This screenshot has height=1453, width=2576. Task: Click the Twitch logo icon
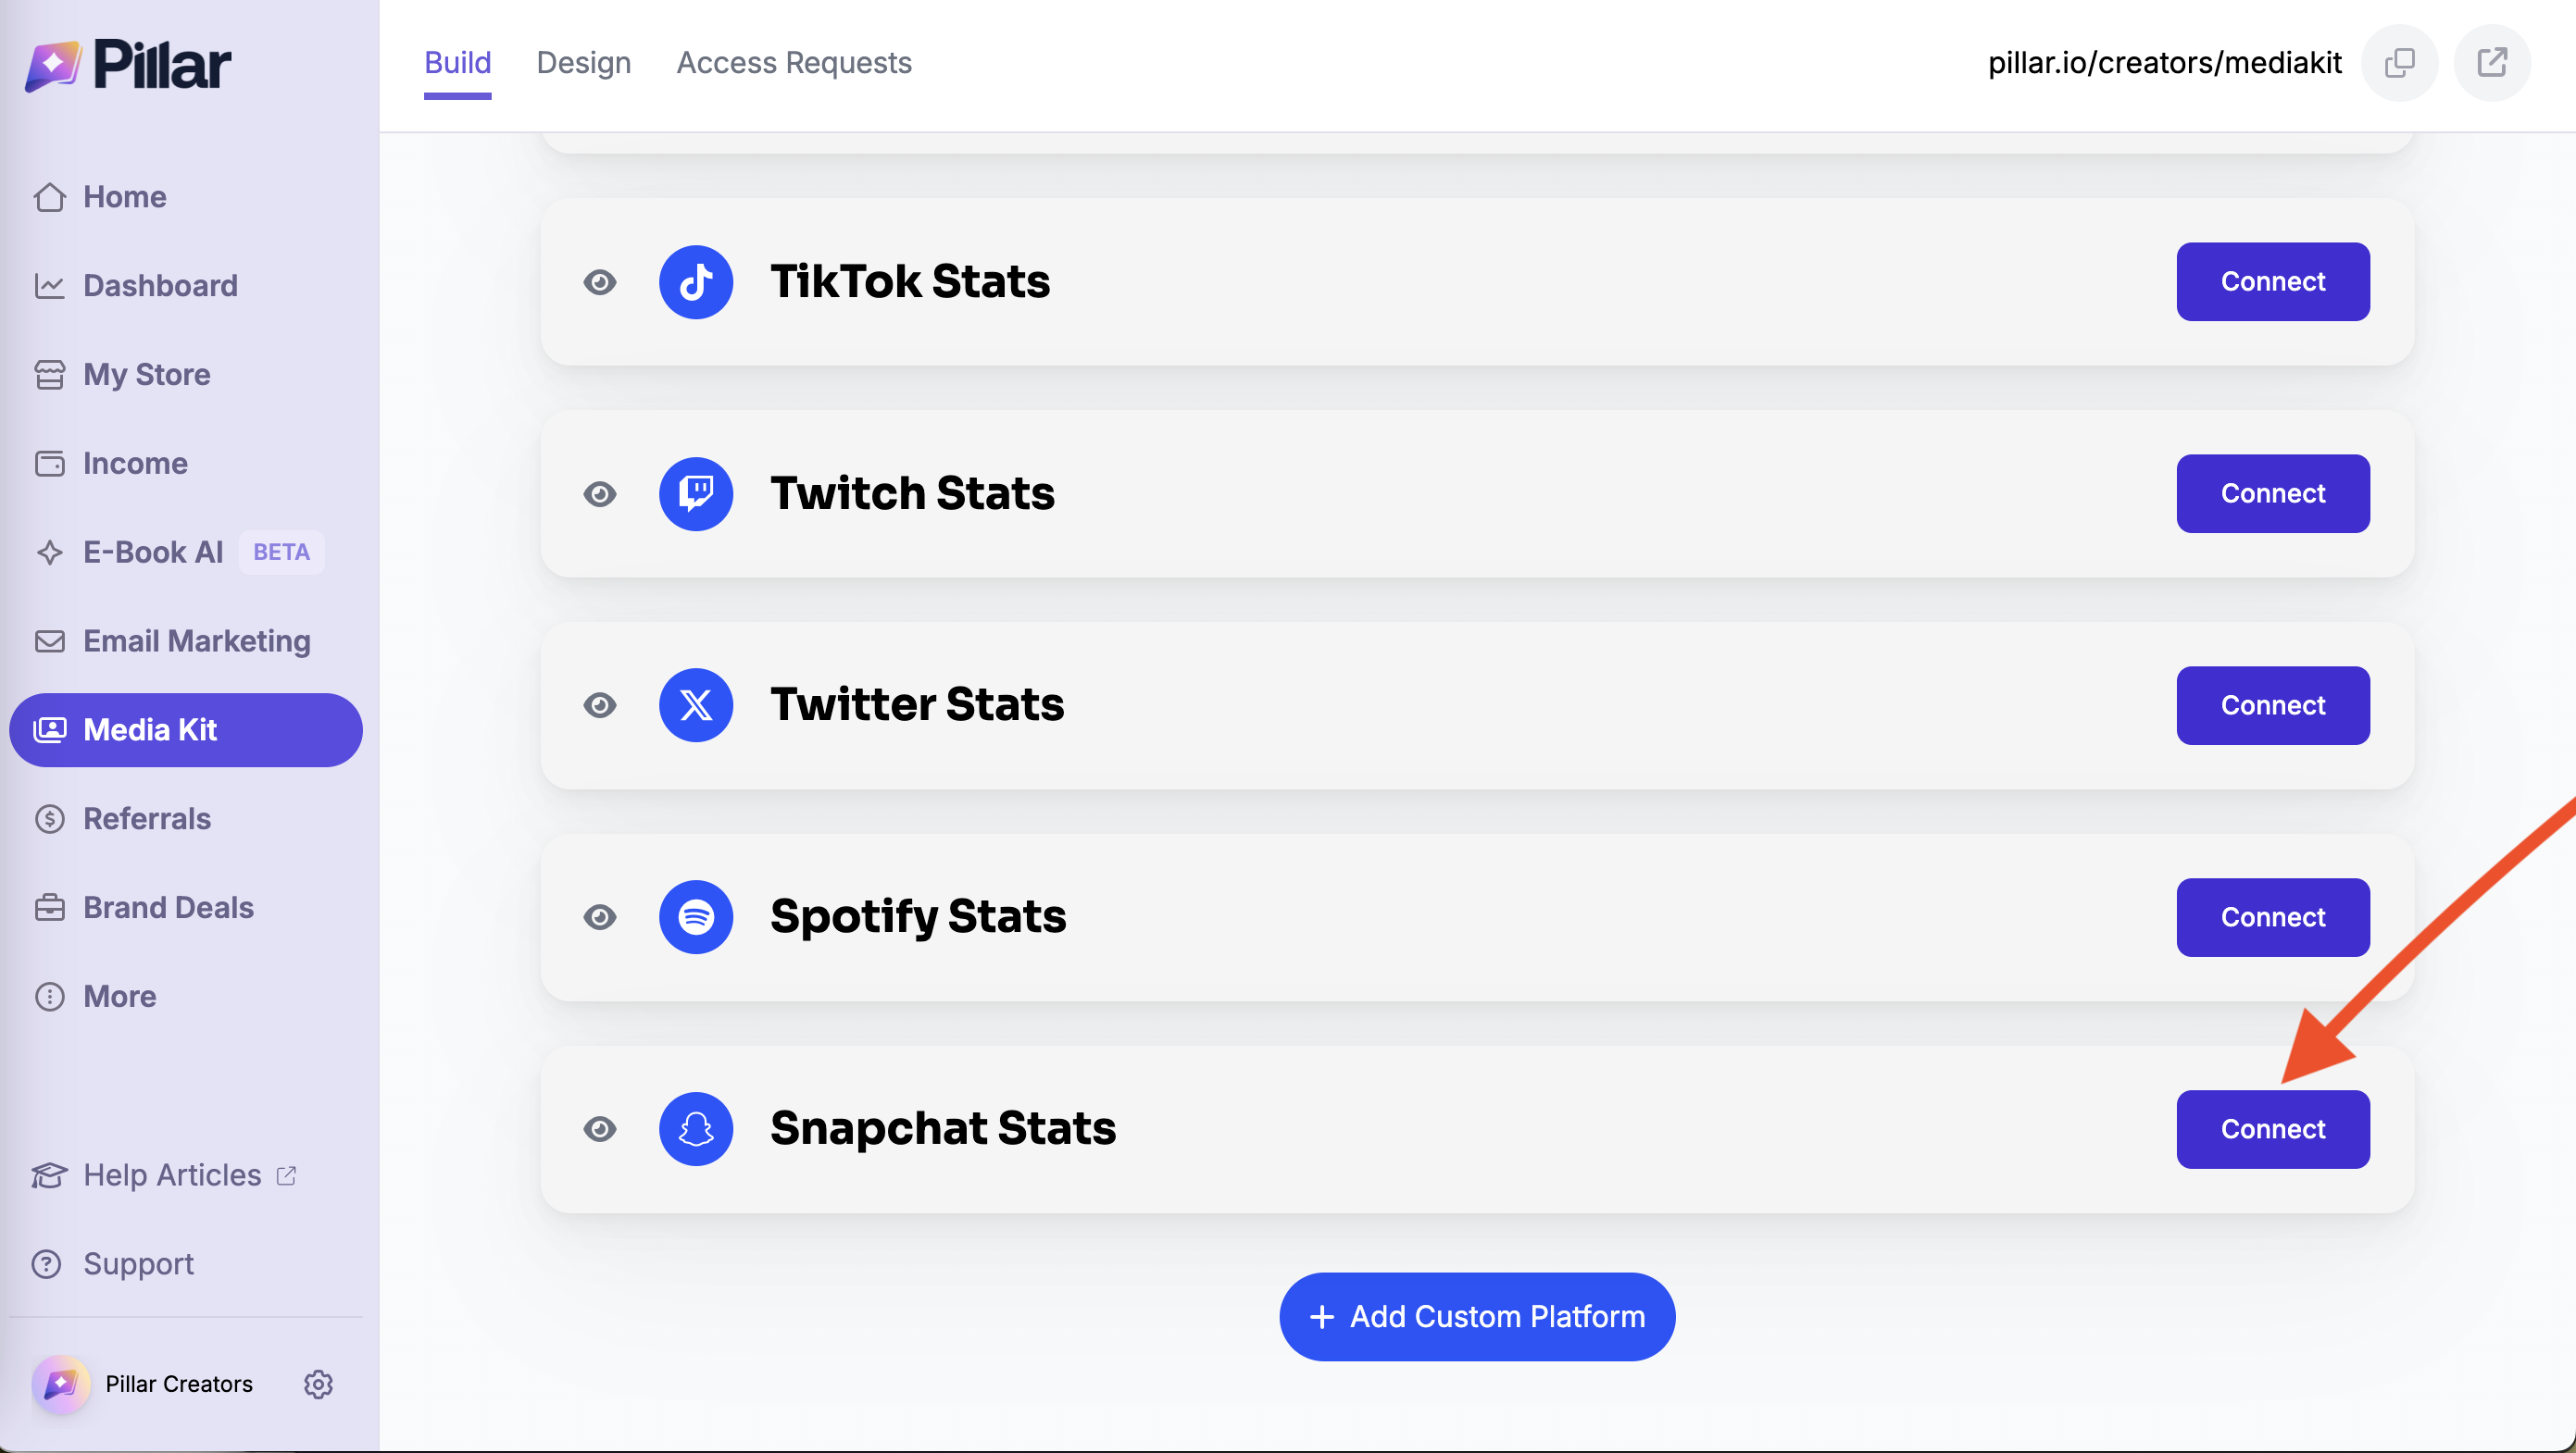point(696,493)
